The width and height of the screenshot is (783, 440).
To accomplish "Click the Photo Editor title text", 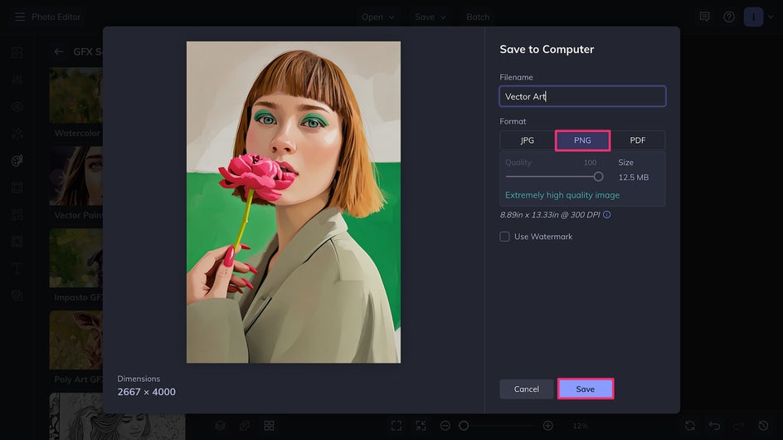I will click(56, 17).
